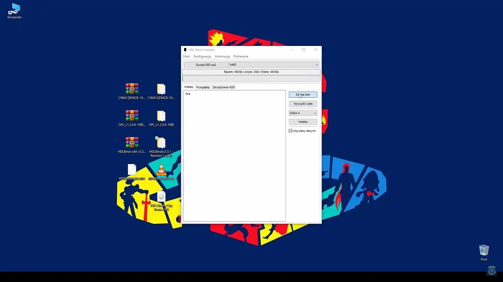Select the OPL_v1.2.0.6 WinRAR archive icon

click(132, 116)
